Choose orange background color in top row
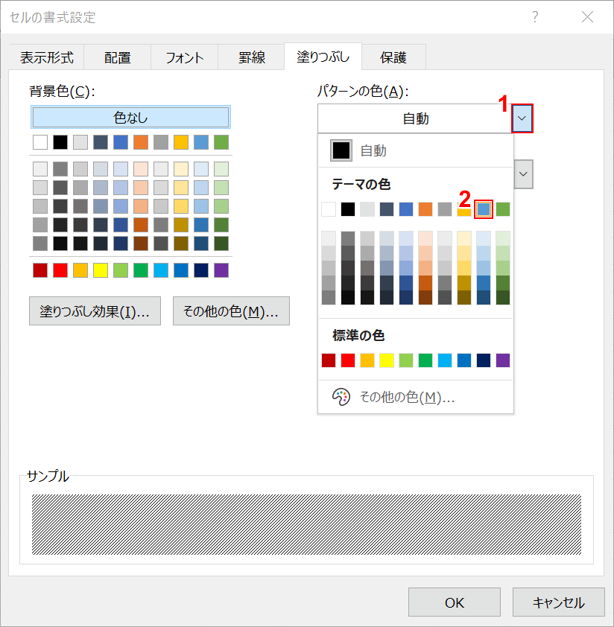Image resolution: width=614 pixels, height=627 pixels. (141, 142)
